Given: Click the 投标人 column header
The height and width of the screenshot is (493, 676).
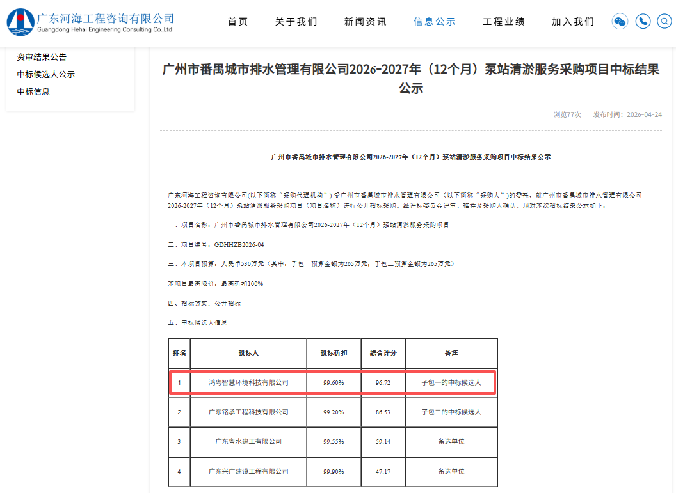Looking at the screenshot, I should (x=248, y=353).
